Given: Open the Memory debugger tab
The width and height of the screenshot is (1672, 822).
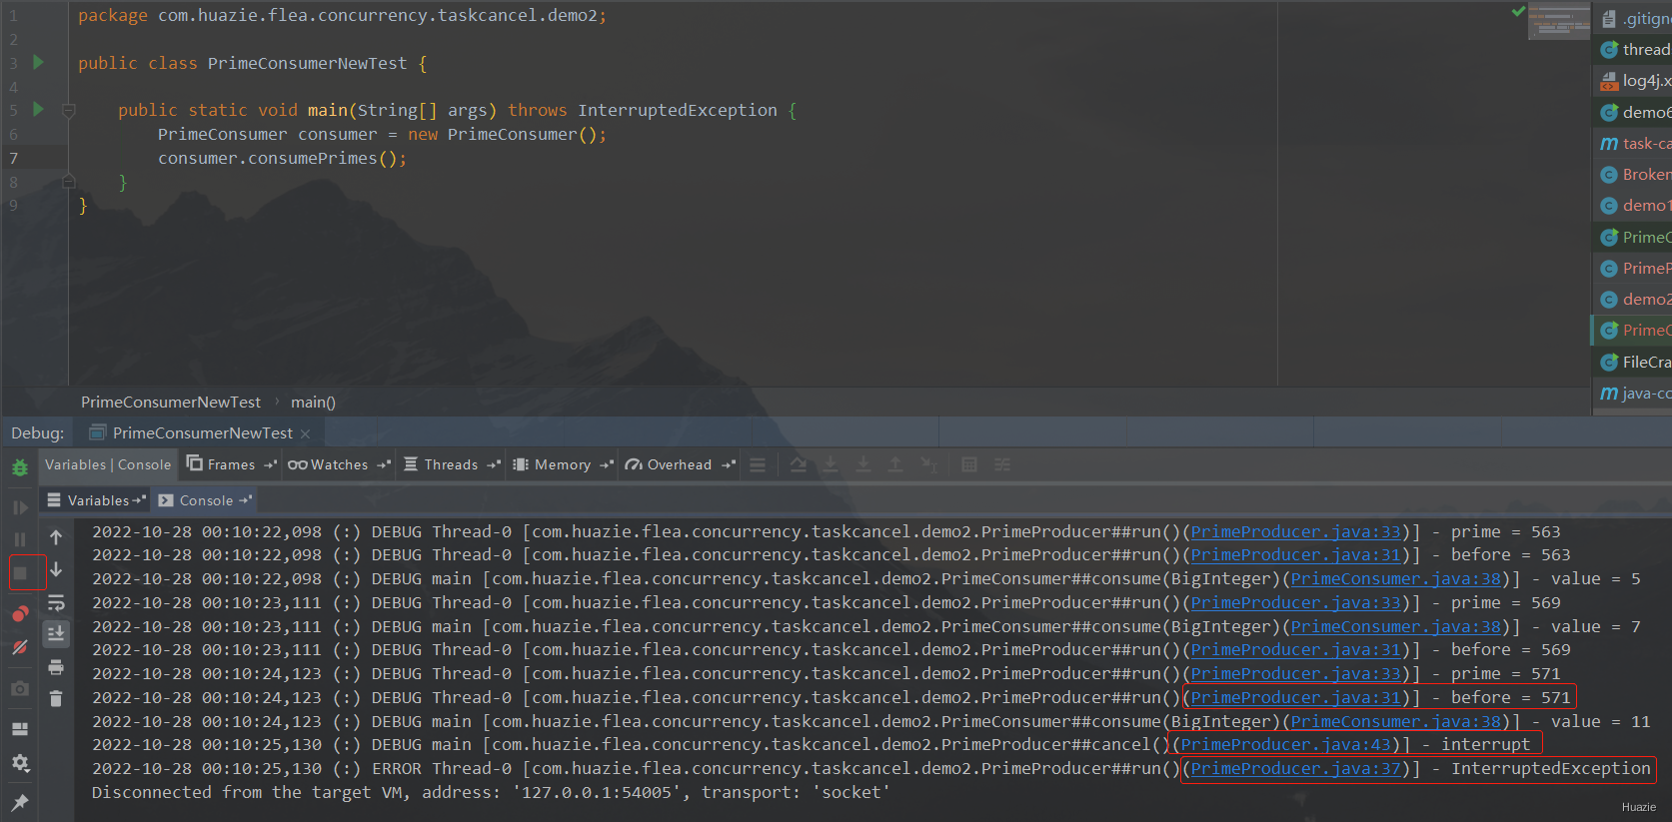Looking at the screenshot, I should pyautogui.click(x=552, y=464).
